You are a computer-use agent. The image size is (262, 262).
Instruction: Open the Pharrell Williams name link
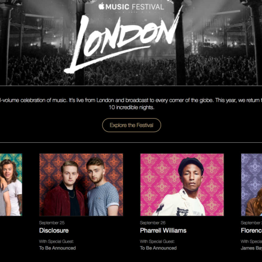pyautogui.click(x=163, y=231)
